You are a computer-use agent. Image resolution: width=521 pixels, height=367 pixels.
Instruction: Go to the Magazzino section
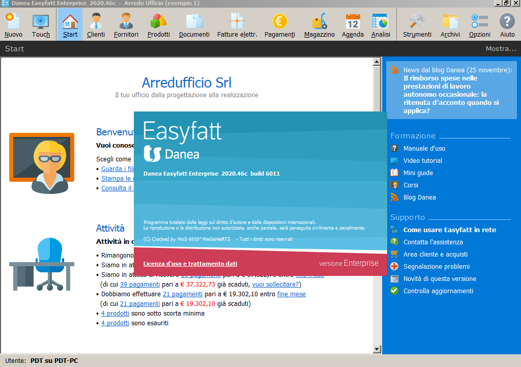(x=319, y=25)
